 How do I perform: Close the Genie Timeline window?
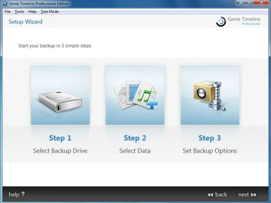click(262, 3)
